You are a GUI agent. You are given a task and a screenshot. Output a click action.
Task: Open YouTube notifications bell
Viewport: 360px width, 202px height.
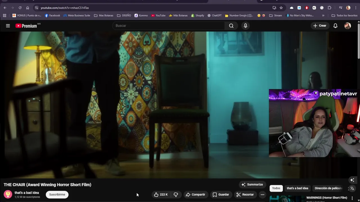(335, 26)
